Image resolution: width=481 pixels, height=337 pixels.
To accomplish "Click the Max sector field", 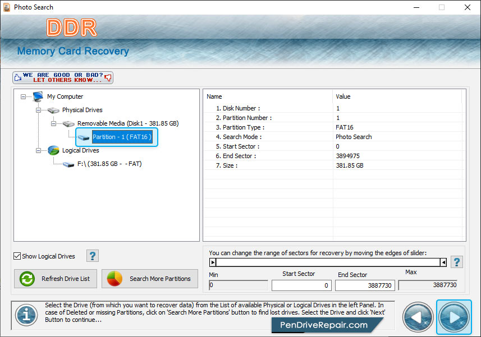I will [428, 285].
